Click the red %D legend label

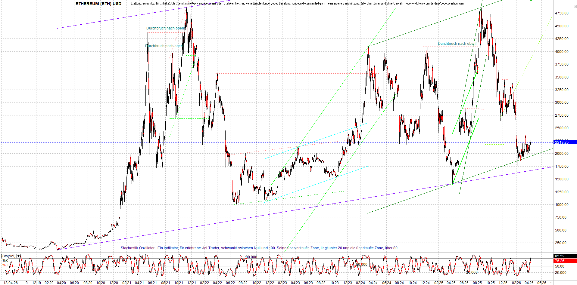pyautogui.click(x=5, y=265)
